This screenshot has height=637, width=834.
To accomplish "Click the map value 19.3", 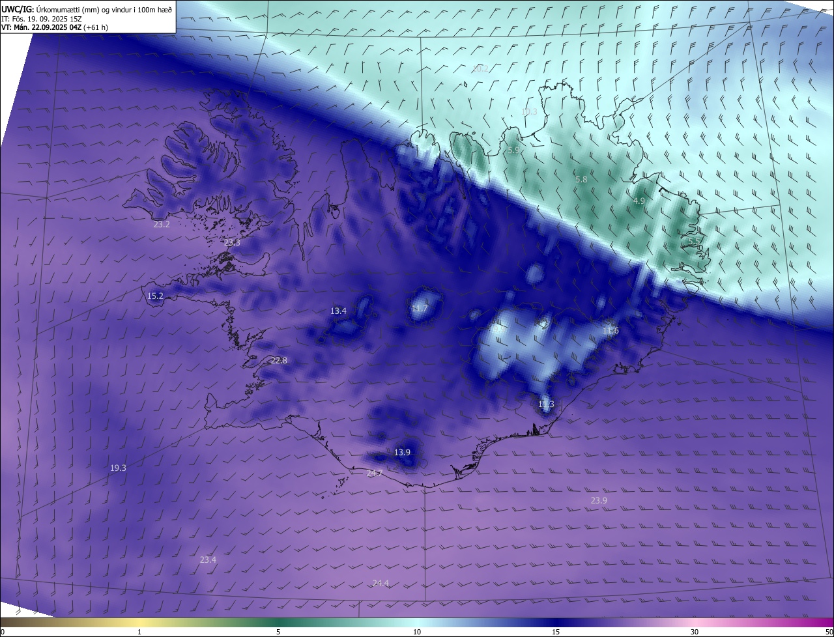I will [118, 468].
